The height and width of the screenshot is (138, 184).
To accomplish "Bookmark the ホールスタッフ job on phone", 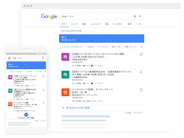I will 44,103.
